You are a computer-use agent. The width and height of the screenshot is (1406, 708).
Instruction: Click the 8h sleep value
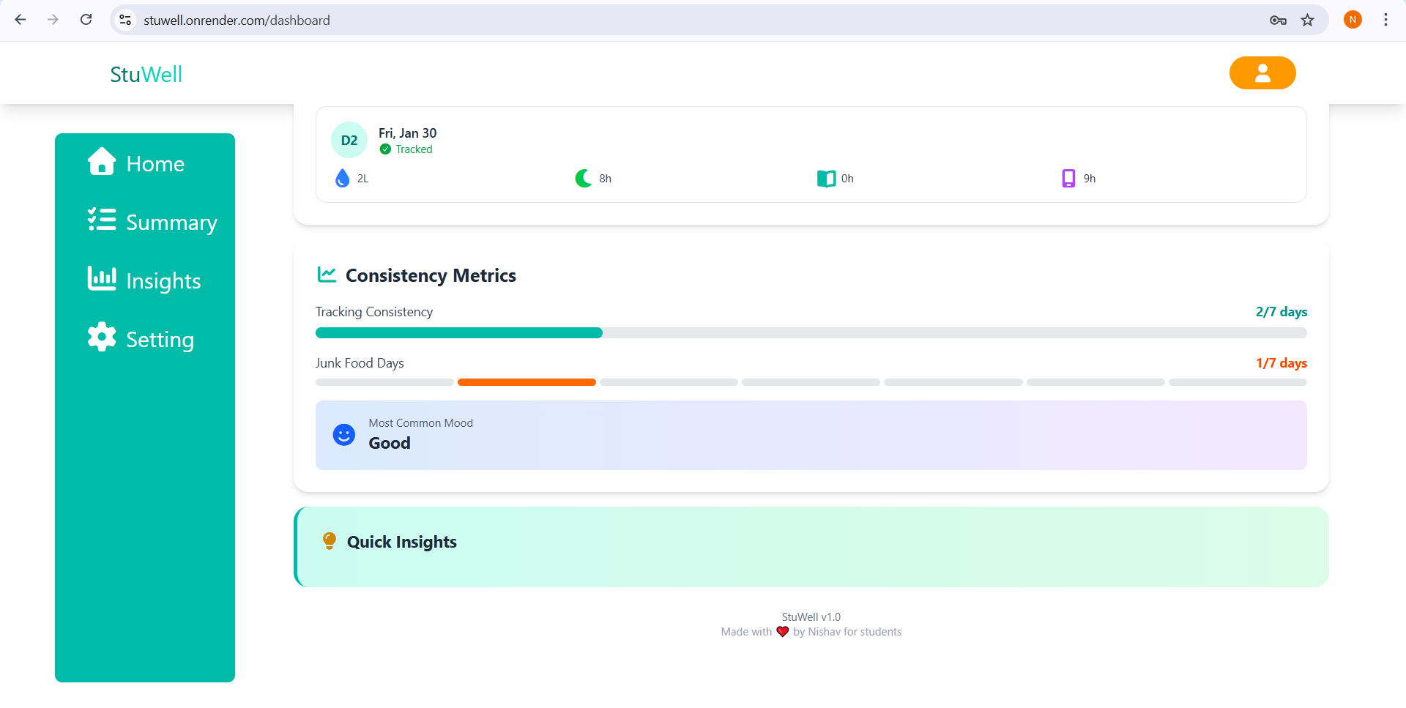coord(606,179)
